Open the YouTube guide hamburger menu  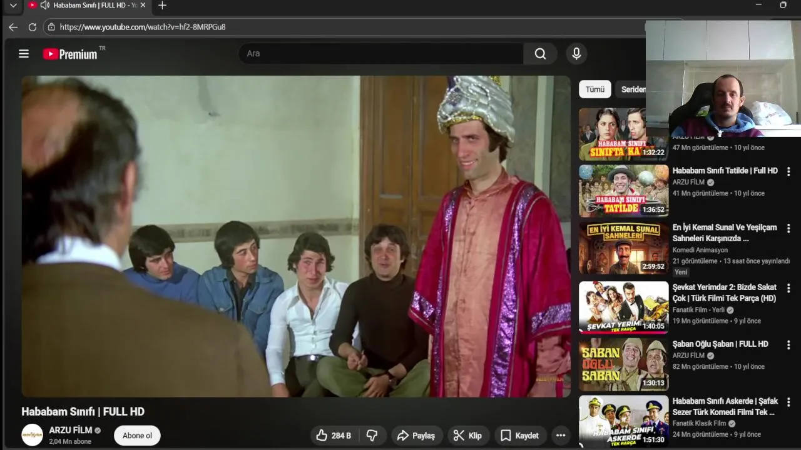(24, 54)
